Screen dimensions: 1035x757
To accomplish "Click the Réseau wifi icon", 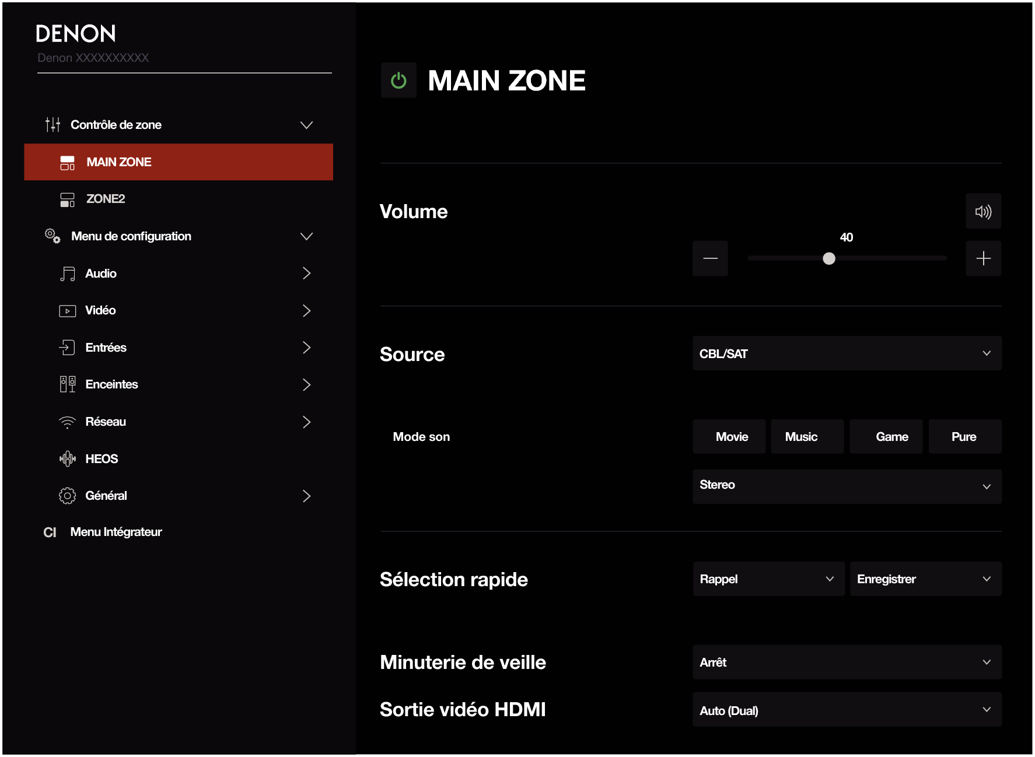I will [x=68, y=422].
